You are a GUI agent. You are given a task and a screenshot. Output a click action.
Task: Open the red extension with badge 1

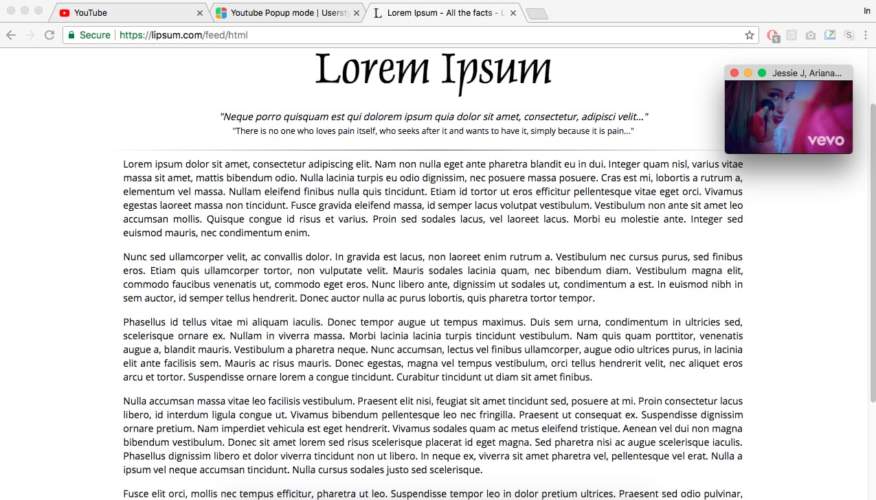coord(773,36)
